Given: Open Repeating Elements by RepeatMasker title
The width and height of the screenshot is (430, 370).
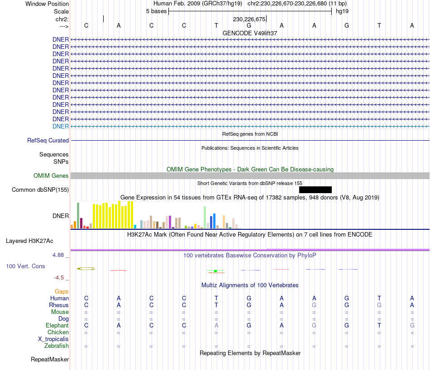Looking at the screenshot, I should click(250, 353).
